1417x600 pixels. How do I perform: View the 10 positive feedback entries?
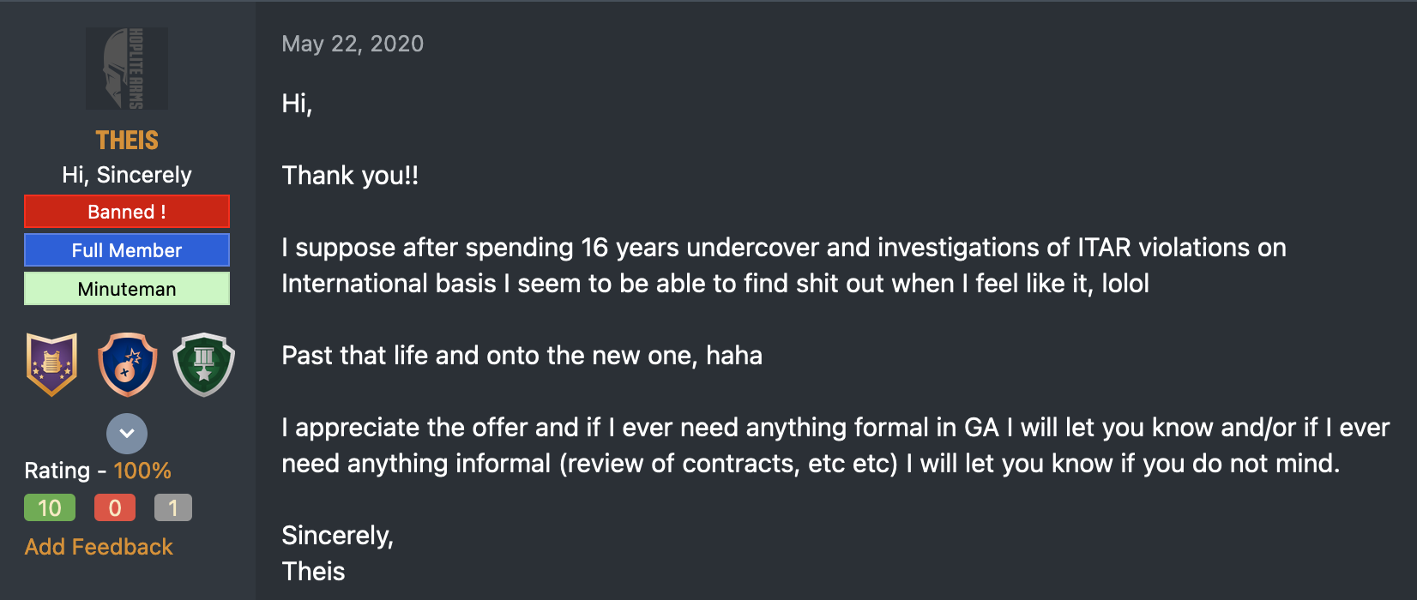coord(50,508)
